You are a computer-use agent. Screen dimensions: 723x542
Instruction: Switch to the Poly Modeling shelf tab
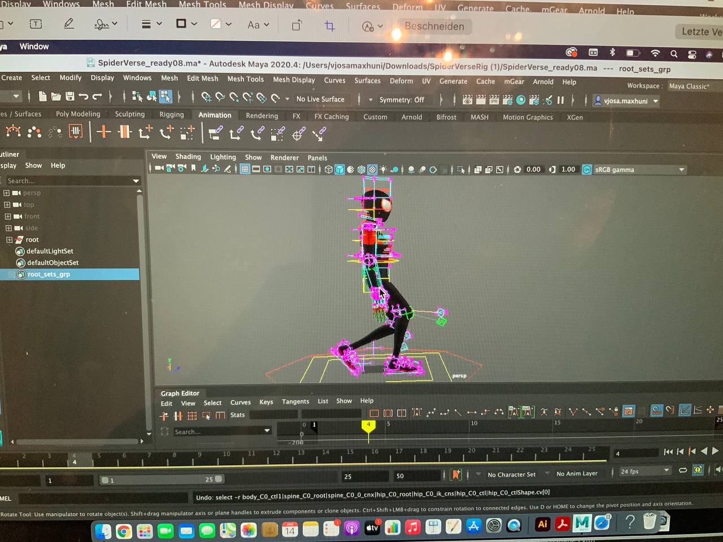(78, 114)
